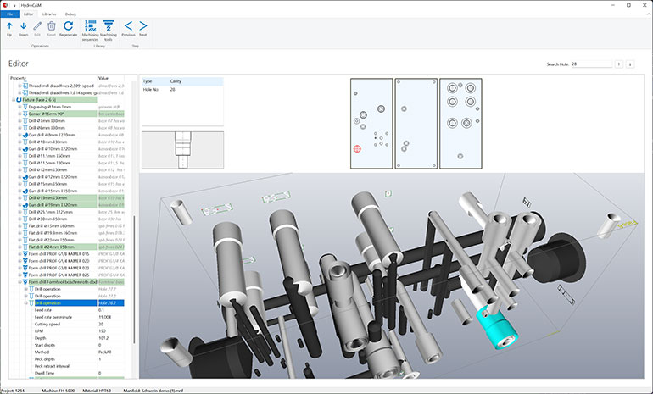
Task: Click the Down arrow operation icon
Action: click(x=24, y=26)
